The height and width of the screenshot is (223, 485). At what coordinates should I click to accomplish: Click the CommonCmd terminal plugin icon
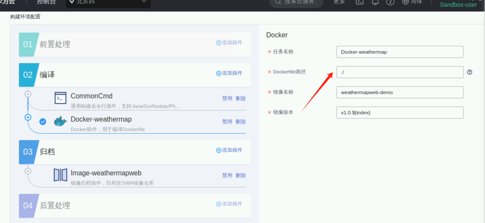pos(61,98)
